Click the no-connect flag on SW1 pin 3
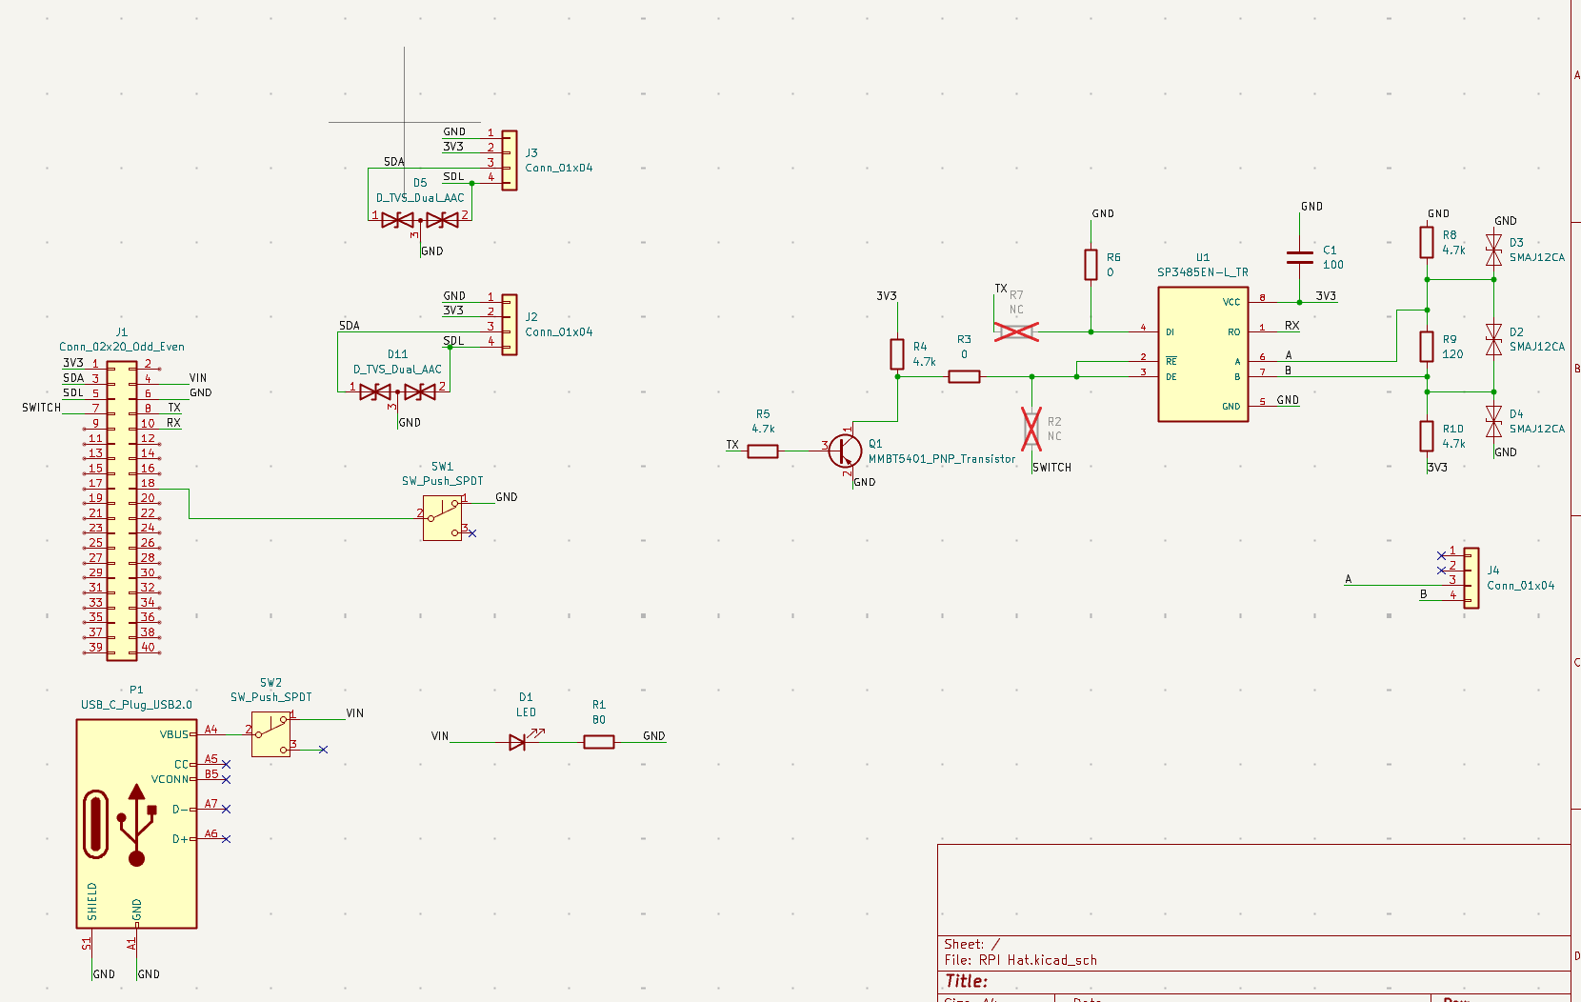 pos(472,533)
